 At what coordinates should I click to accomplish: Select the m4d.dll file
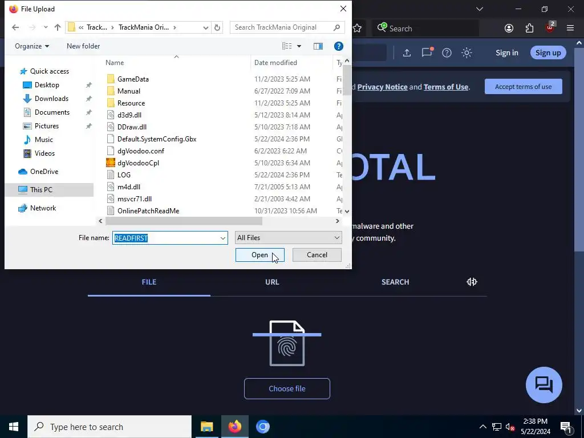pyautogui.click(x=128, y=187)
